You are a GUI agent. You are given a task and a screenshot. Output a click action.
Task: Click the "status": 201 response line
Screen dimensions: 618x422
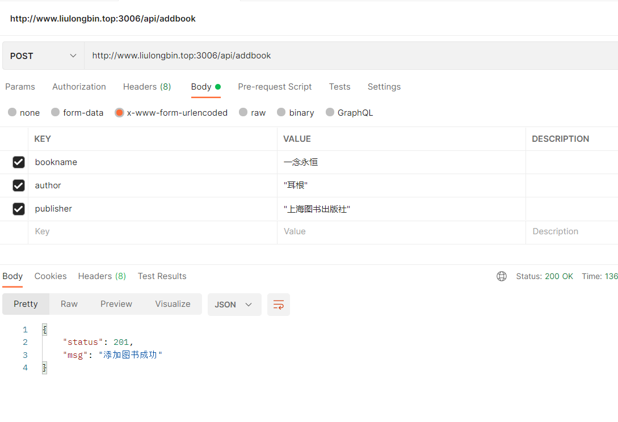click(x=98, y=342)
